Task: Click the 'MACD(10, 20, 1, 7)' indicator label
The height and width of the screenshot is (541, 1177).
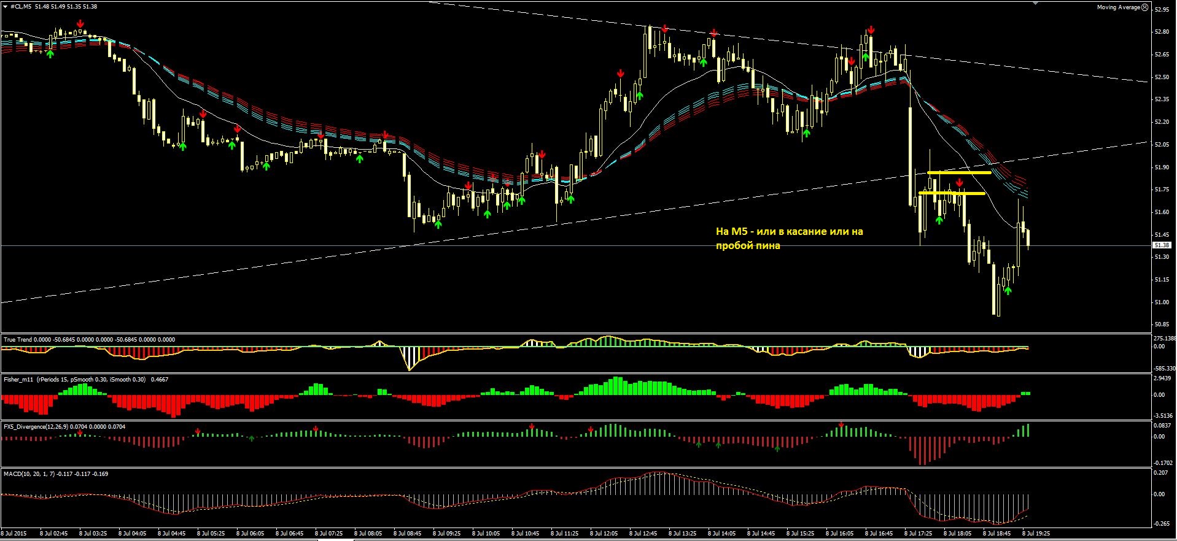Action: [x=29, y=474]
